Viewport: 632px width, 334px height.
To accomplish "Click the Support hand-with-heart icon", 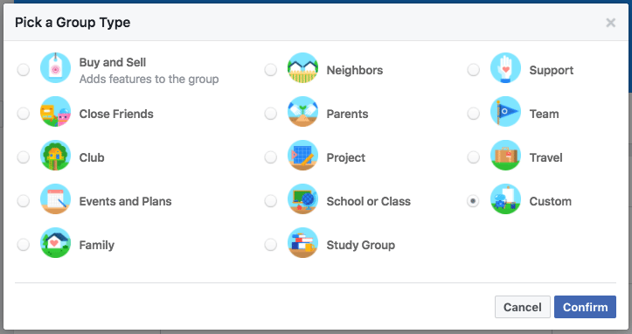I will pos(505,68).
